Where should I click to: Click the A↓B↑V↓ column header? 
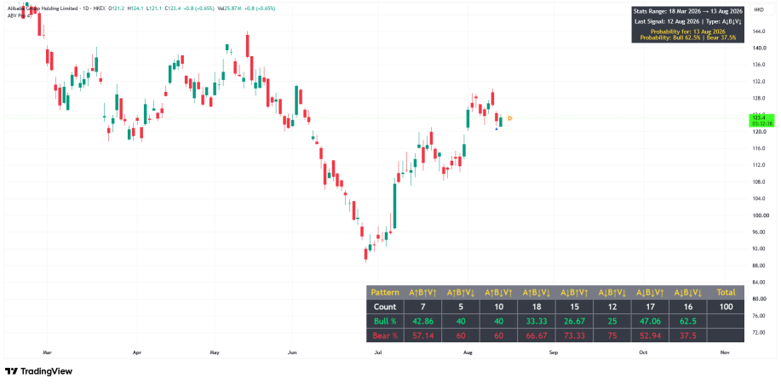click(612, 292)
